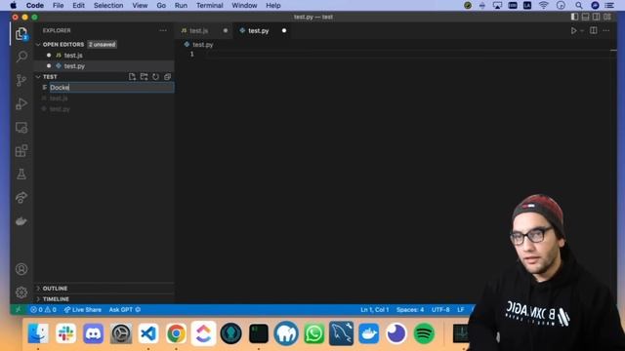The width and height of the screenshot is (625, 351).
Task: Run the Python file
Action: [x=573, y=30]
